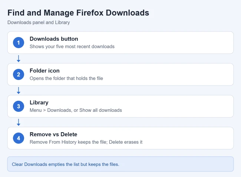Click 'Menu > Downloads, or Show all downloads'
241x177 pixels.
[x=76, y=110]
